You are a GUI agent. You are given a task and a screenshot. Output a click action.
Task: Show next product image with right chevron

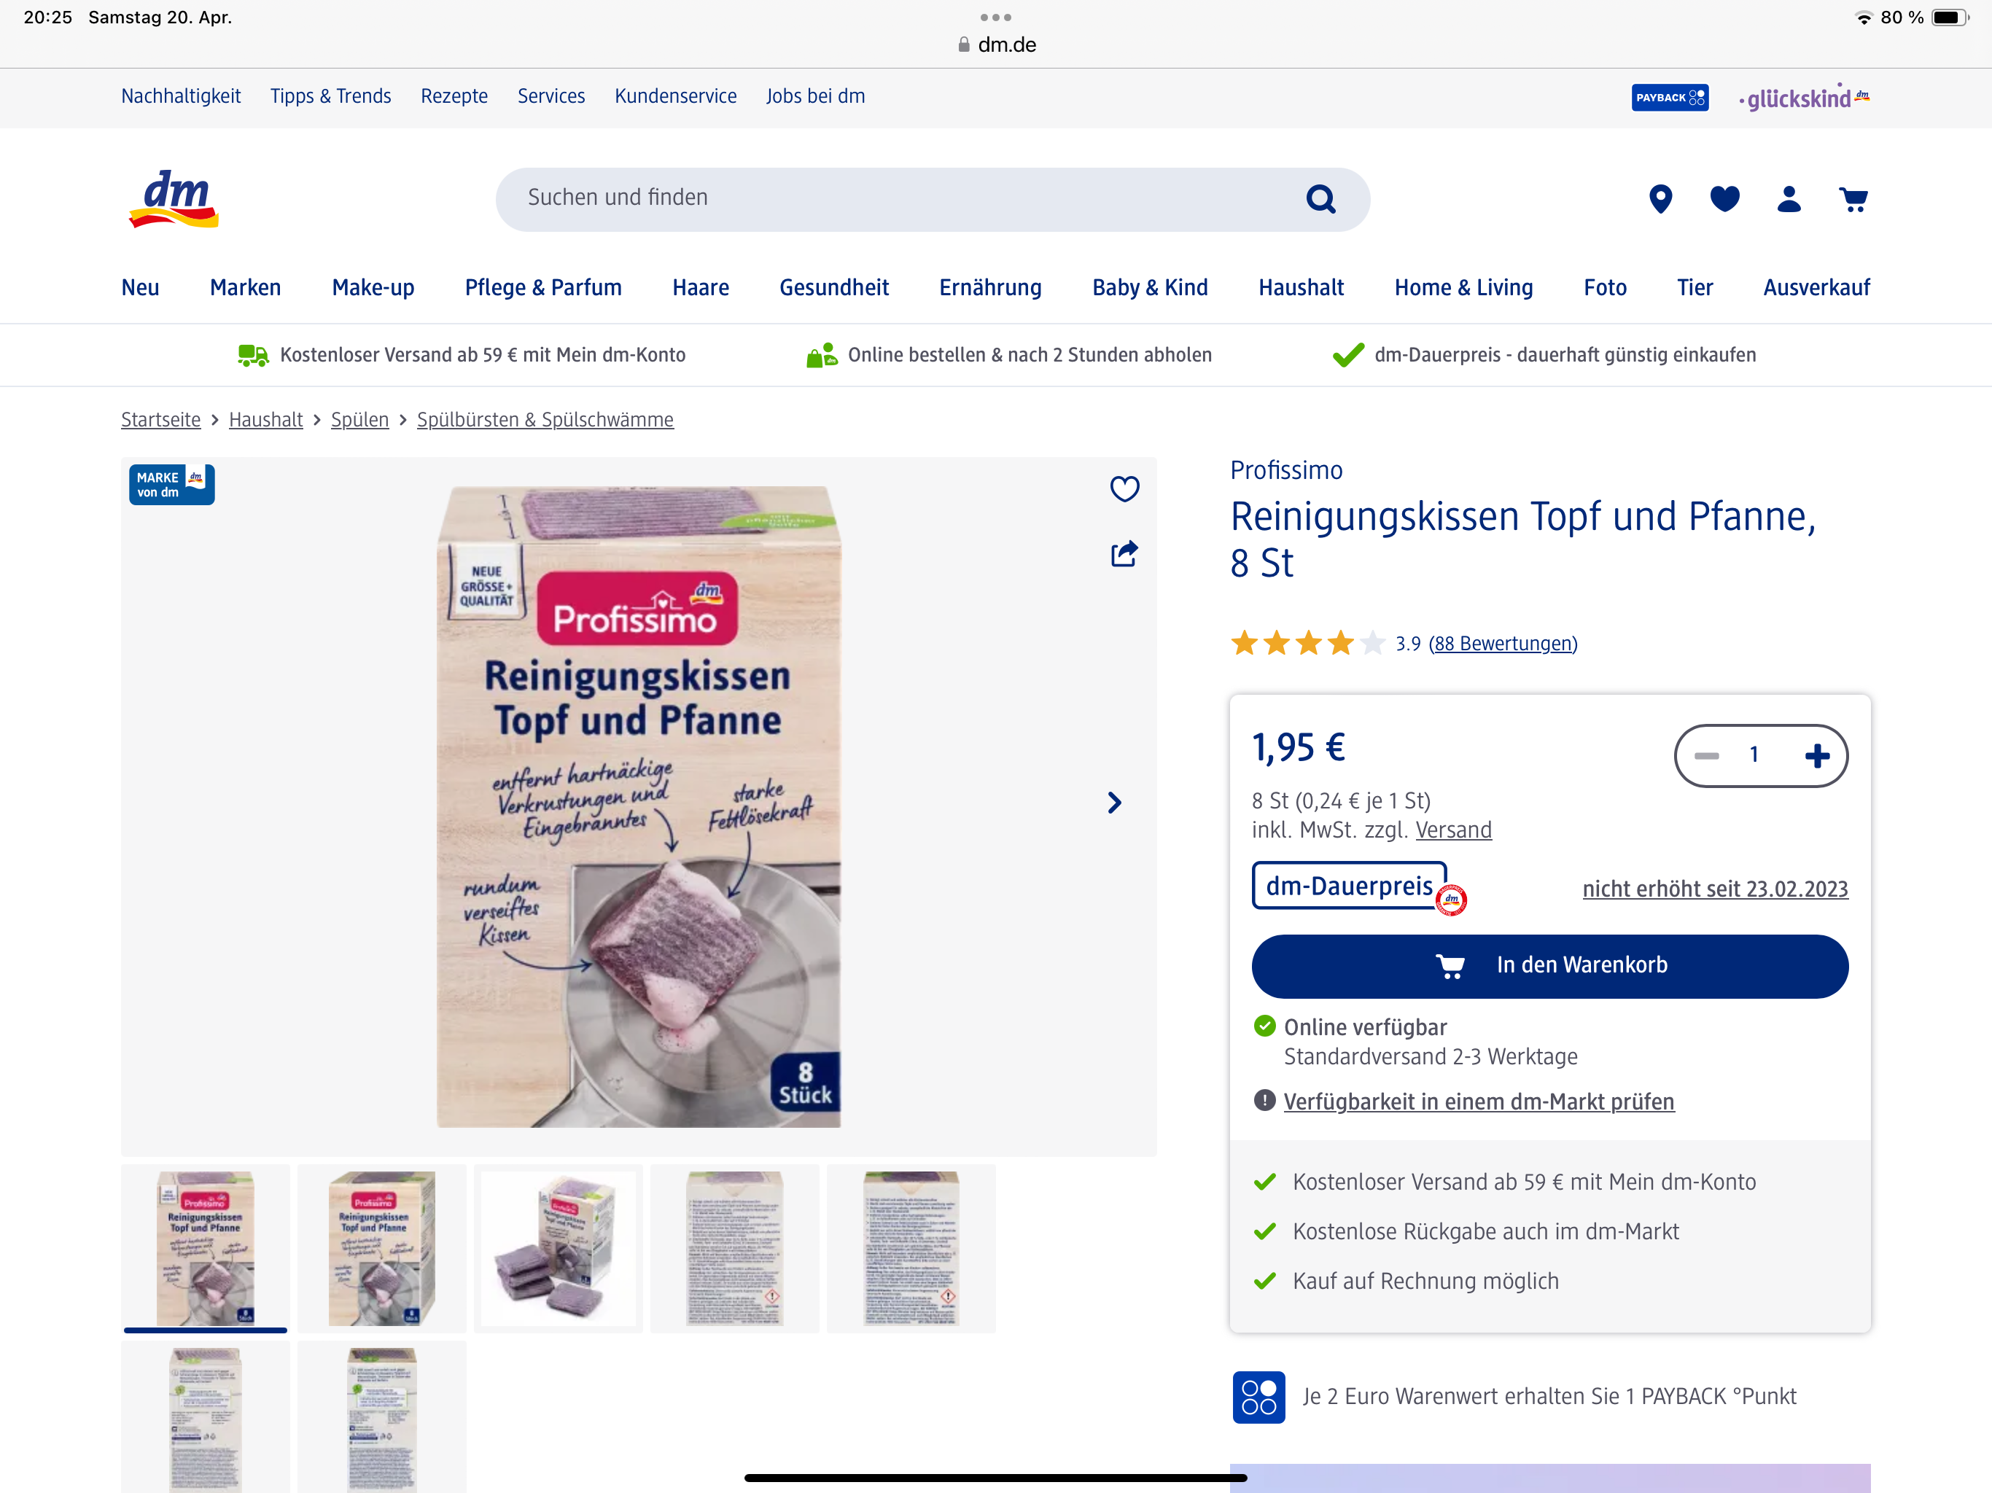tap(1114, 803)
